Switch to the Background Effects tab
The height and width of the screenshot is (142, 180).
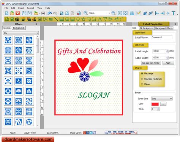(164, 28)
